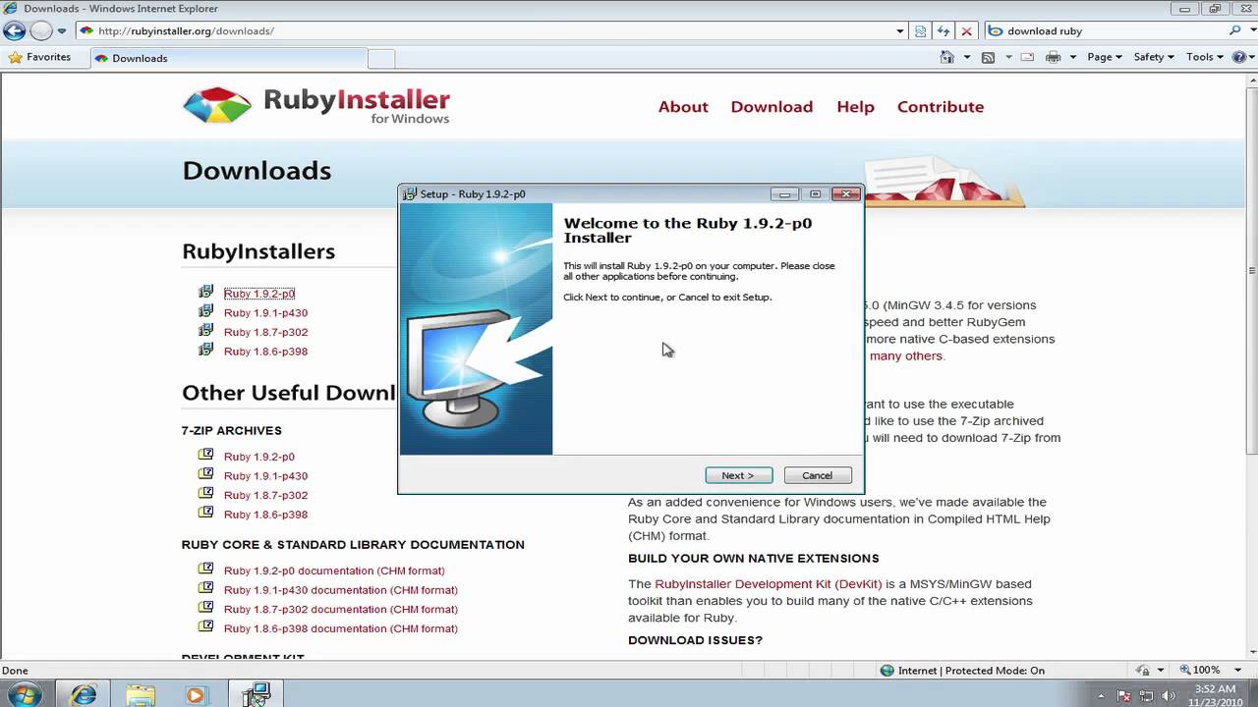Click installer icon beside Ruby 1.8.7-p302
The width and height of the screenshot is (1258, 707).
205,330
